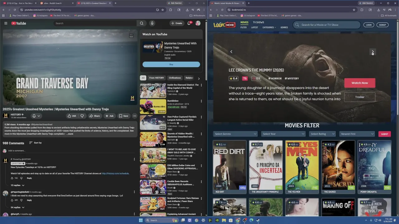Start YouTube voice search with microphone

coord(152,23)
